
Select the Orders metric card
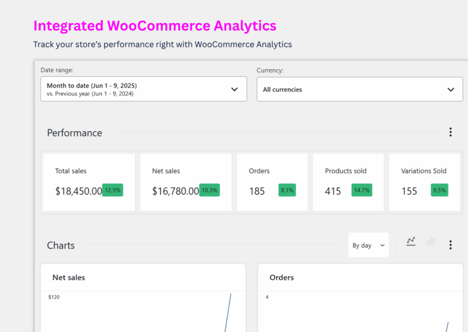coord(272,182)
